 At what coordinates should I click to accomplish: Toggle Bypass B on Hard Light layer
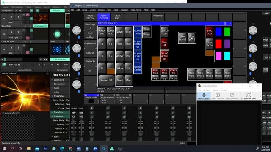click(x=11, y=32)
